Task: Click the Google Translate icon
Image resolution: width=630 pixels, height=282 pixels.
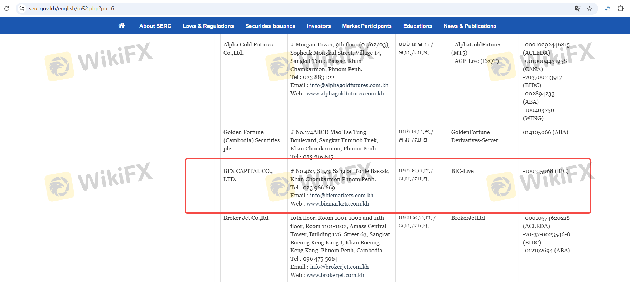Action: (578, 9)
